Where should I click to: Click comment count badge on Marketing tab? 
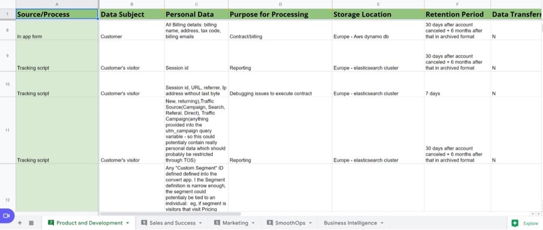pyautogui.click(x=217, y=223)
